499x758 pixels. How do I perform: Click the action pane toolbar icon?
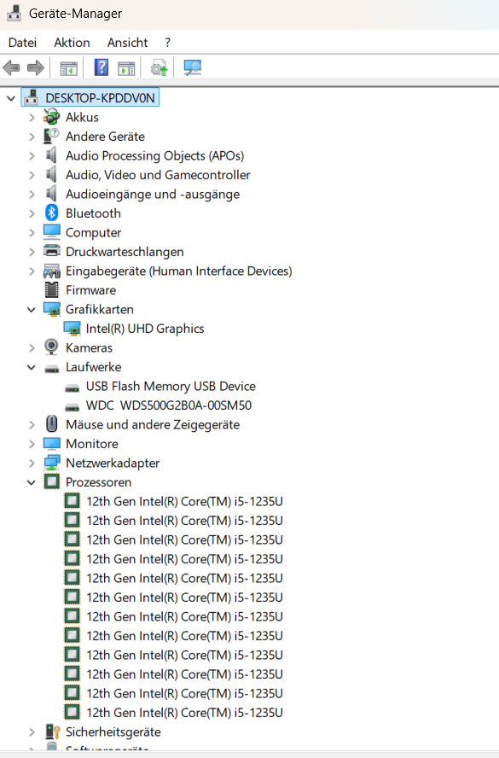tap(126, 67)
